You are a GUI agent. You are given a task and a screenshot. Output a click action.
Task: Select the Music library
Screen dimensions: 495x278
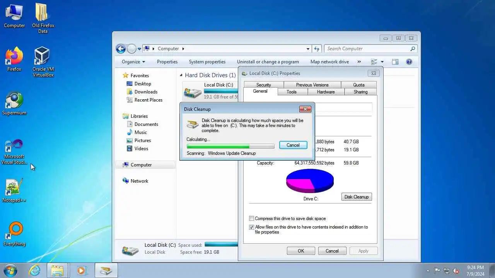pos(140,132)
